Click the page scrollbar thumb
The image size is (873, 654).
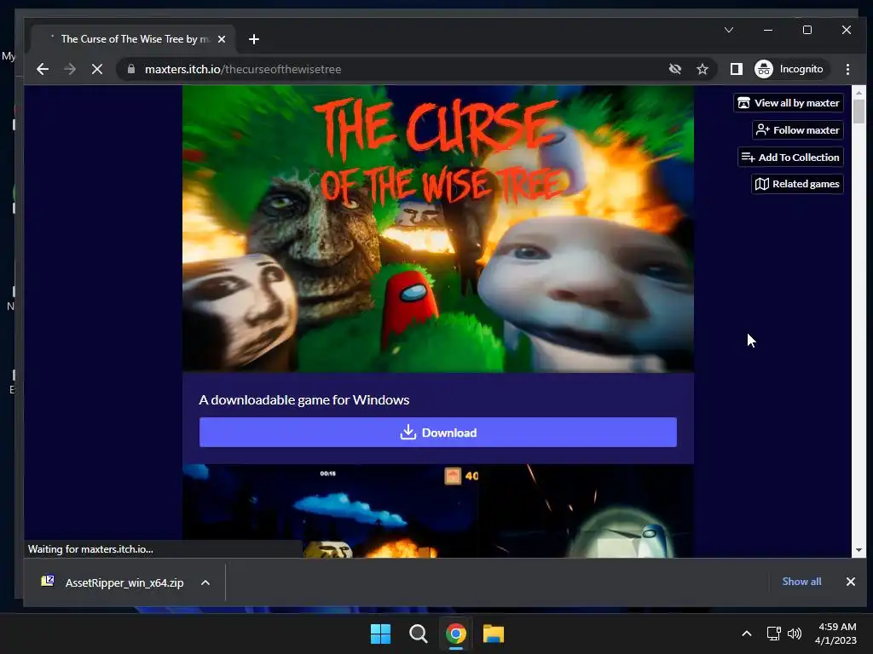859,112
